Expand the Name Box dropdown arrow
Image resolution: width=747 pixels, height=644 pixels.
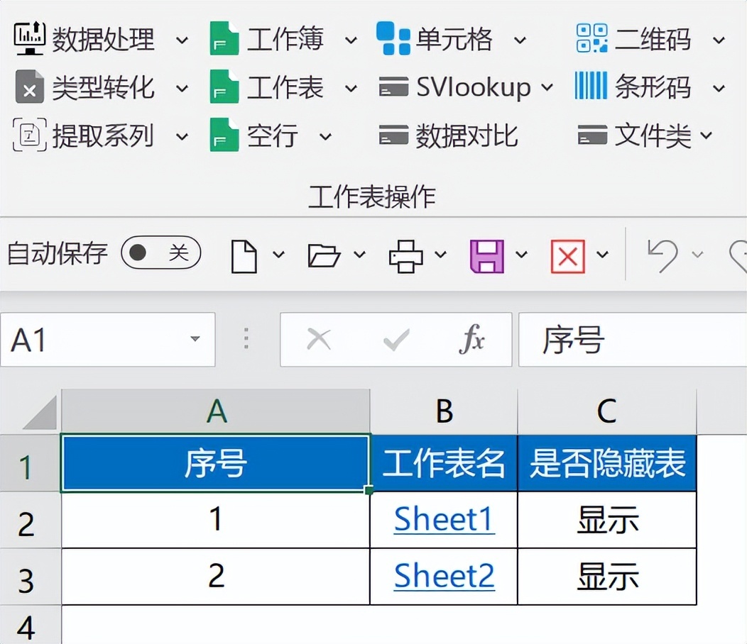pyautogui.click(x=195, y=340)
